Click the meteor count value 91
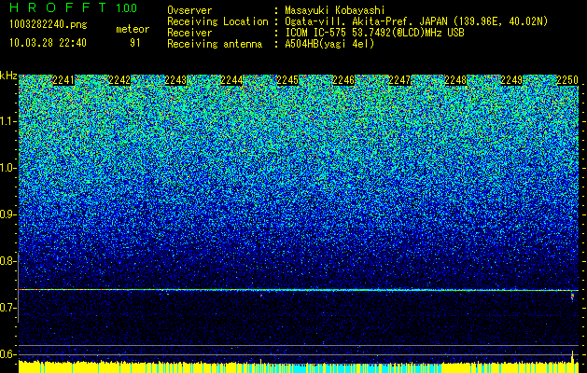Image resolution: width=587 pixels, height=373 pixels. [134, 43]
